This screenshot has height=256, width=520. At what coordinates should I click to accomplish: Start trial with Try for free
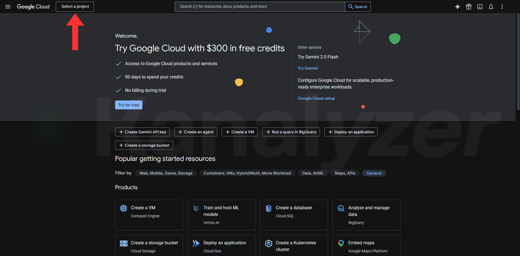[x=129, y=105]
